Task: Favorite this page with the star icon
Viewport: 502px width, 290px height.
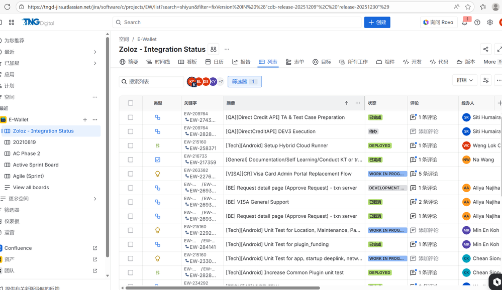Action: [x=468, y=7]
